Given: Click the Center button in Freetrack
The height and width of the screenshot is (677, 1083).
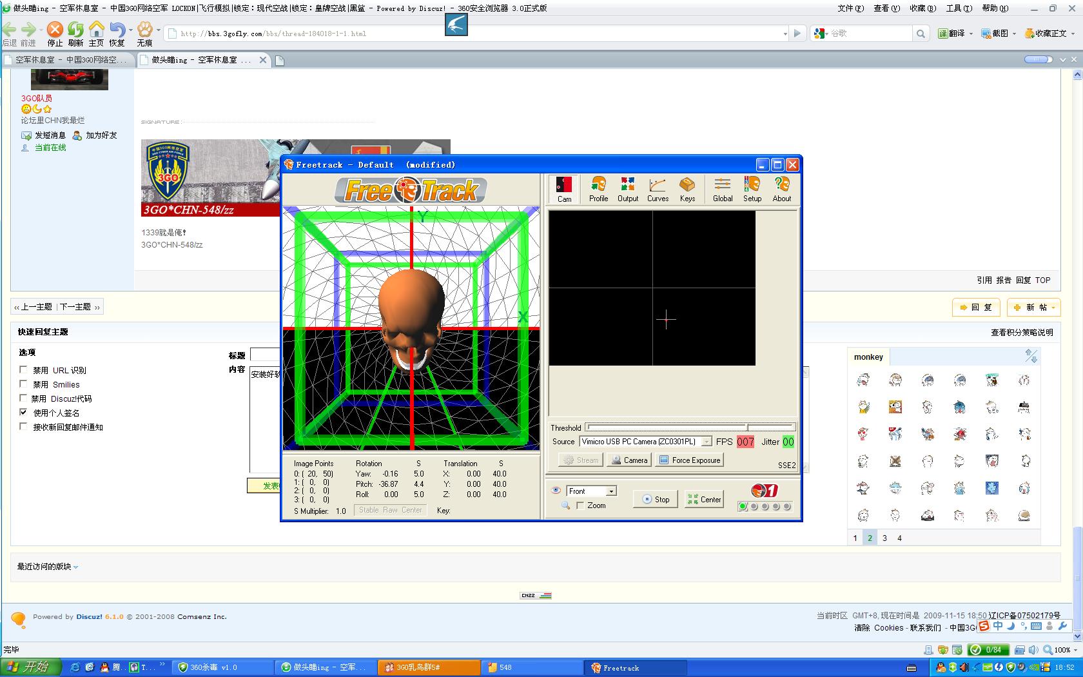Looking at the screenshot, I should [x=705, y=499].
